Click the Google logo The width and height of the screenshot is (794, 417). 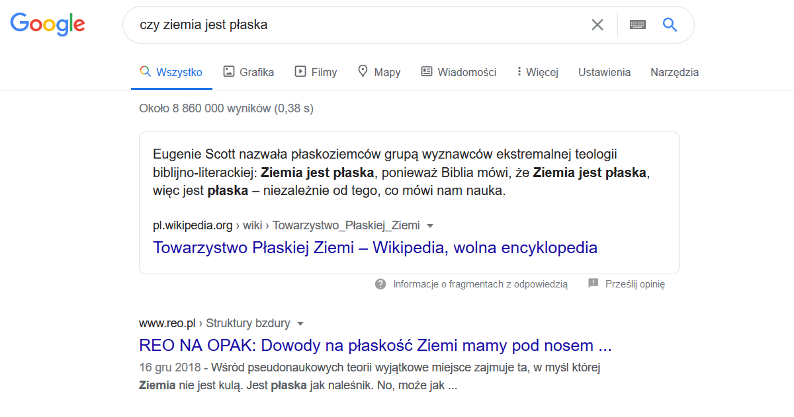[47, 24]
